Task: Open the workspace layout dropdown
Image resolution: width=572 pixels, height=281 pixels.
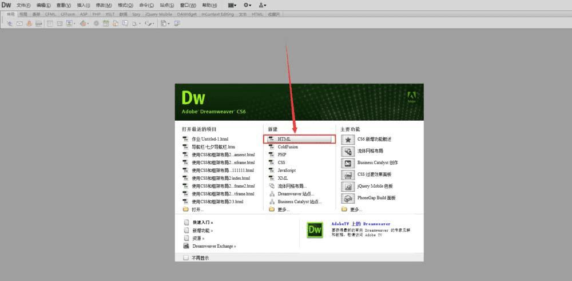Action: click(232, 5)
